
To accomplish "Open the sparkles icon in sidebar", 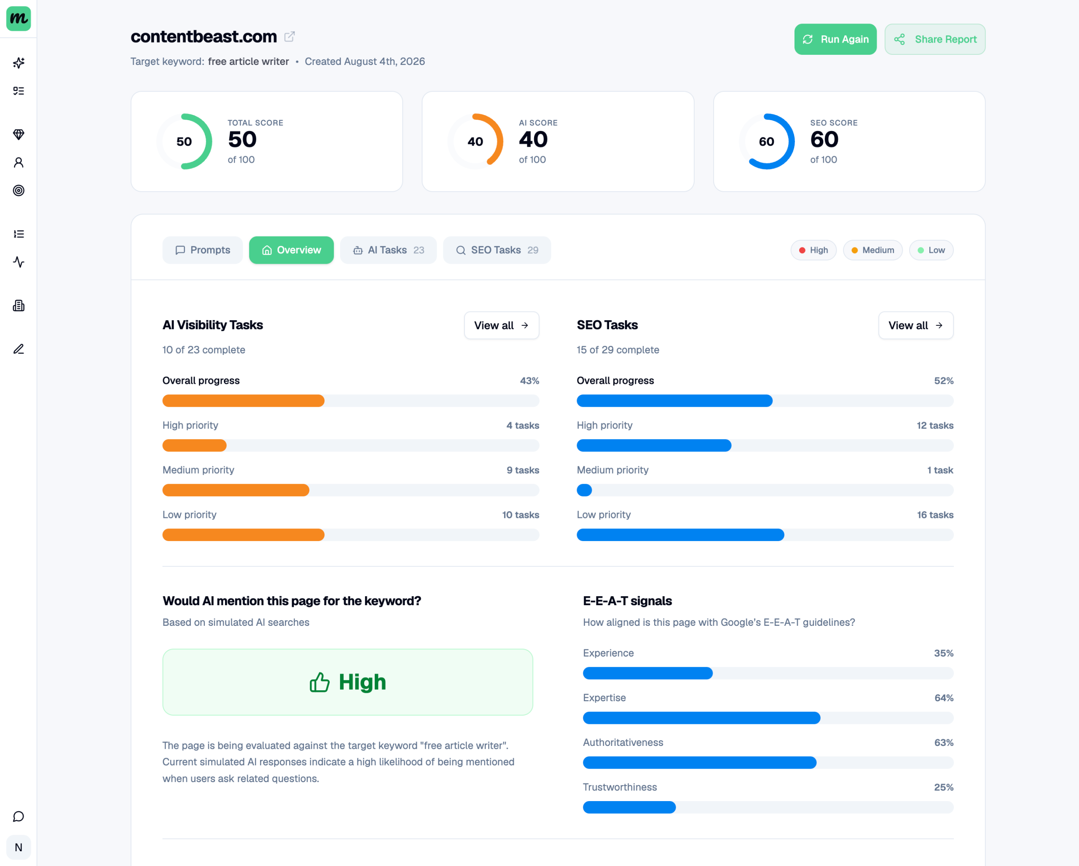I will (19, 62).
